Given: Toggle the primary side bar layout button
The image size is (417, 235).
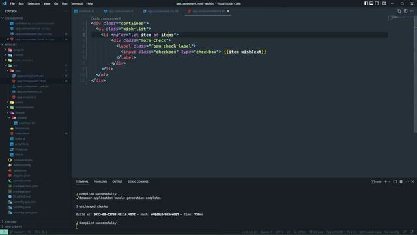Looking at the screenshot, I should click(366, 3).
